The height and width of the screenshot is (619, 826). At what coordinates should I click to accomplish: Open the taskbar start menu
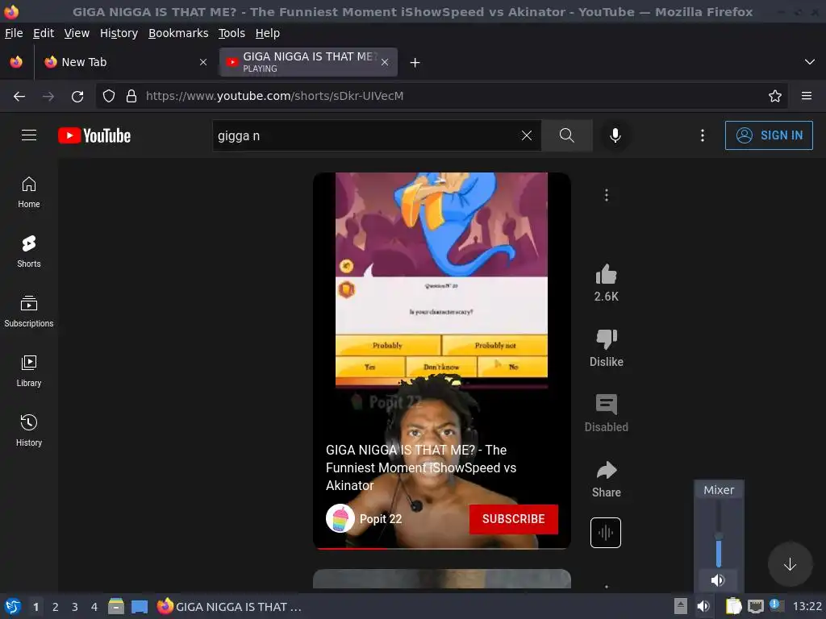13,606
